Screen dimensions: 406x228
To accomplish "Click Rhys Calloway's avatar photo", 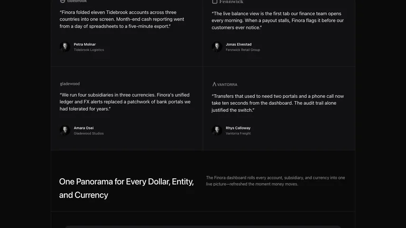I will pos(217,130).
